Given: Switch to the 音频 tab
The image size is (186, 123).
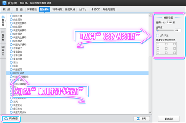Looking at the screenshot, I should (x=19, y=9).
